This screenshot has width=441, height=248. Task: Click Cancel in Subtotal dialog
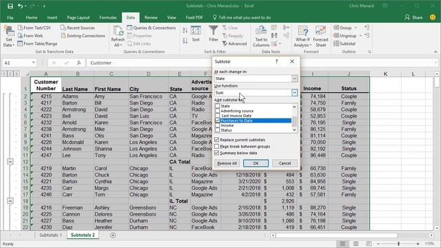[285, 163]
